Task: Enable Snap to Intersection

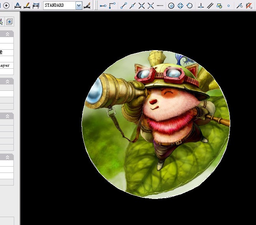Action: click(141, 6)
